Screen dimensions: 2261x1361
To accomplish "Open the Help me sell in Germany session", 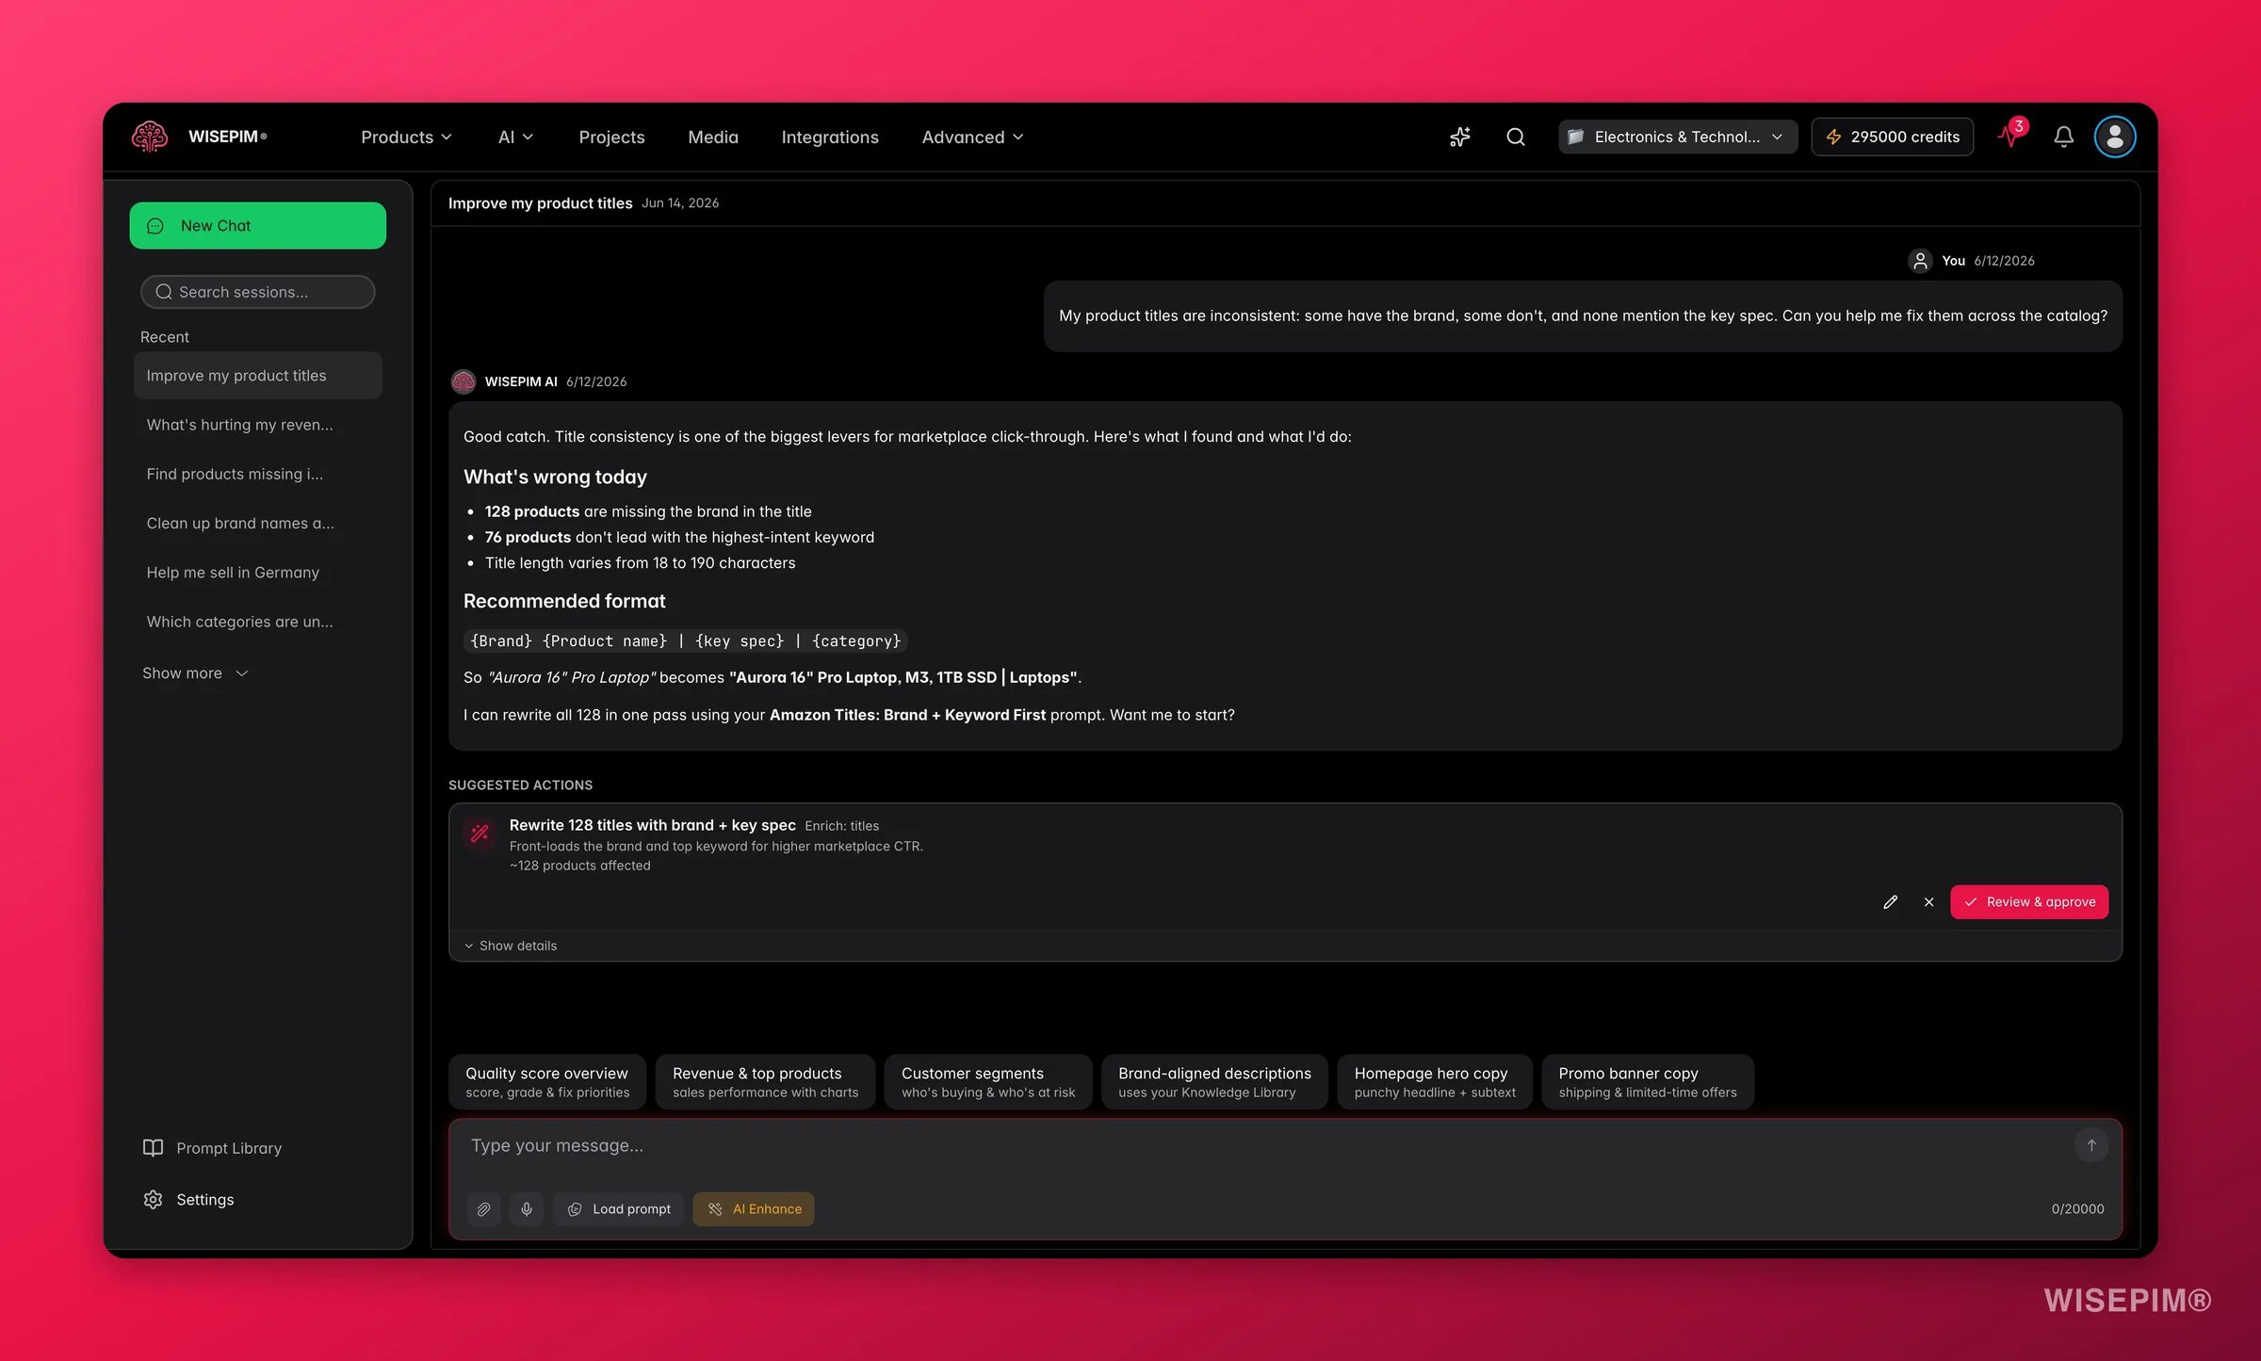I will (257, 572).
